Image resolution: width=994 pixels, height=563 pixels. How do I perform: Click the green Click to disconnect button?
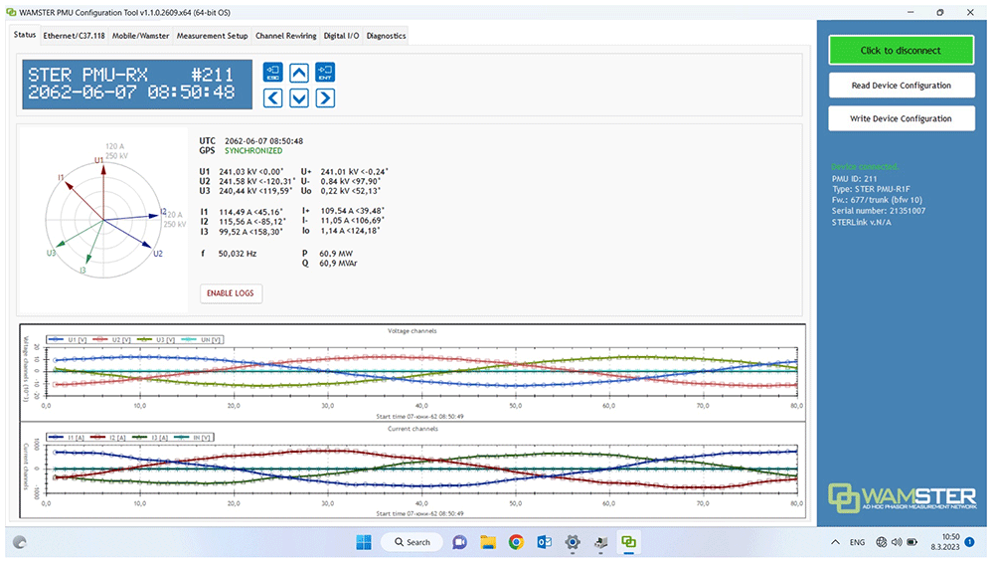901,50
